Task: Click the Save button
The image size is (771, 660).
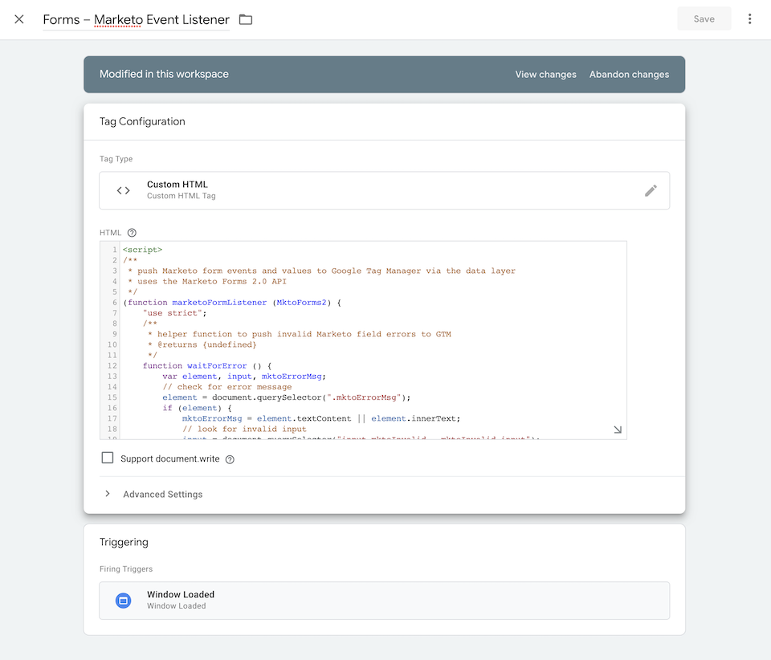Action: (704, 18)
